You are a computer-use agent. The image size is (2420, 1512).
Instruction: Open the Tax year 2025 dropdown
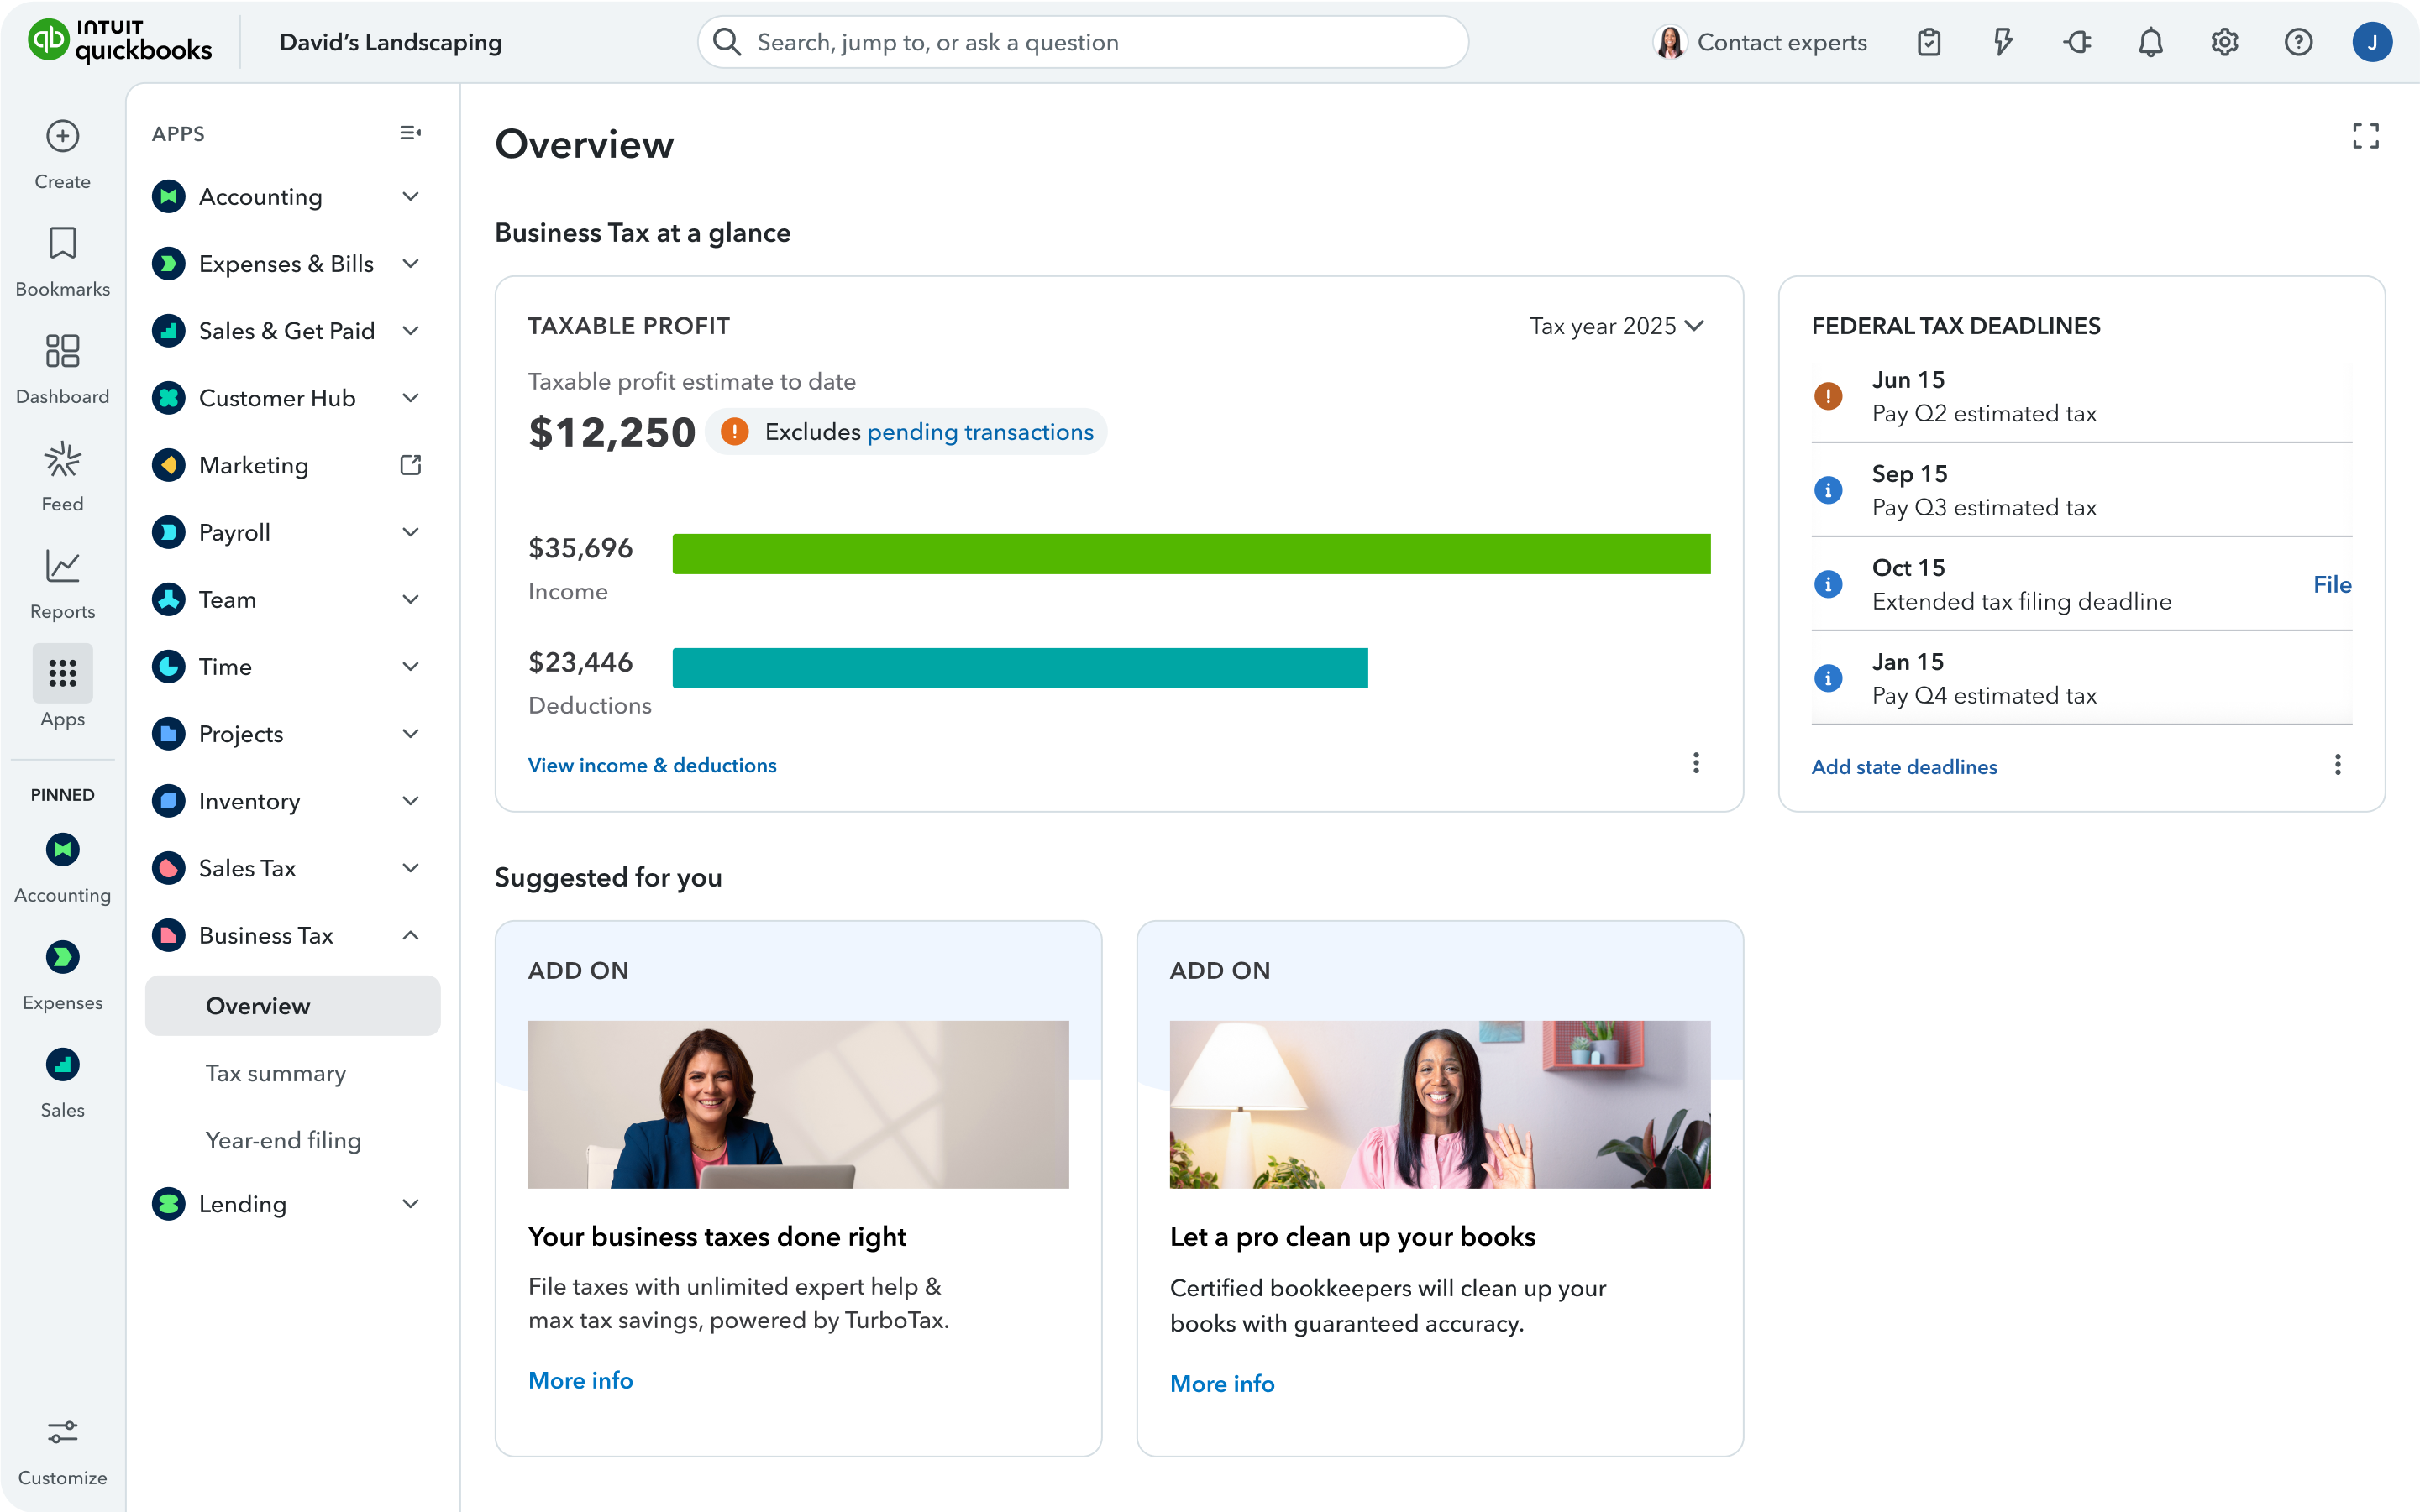click(x=1615, y=326)
